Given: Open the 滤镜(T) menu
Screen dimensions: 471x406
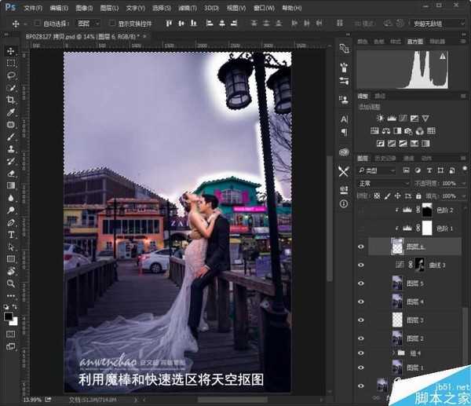Looking at the screenshot, I should click(188, 7).
